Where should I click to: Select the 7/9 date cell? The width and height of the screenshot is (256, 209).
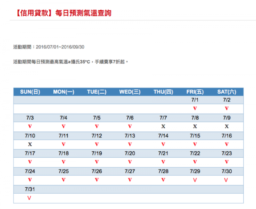tap(227, 118)
